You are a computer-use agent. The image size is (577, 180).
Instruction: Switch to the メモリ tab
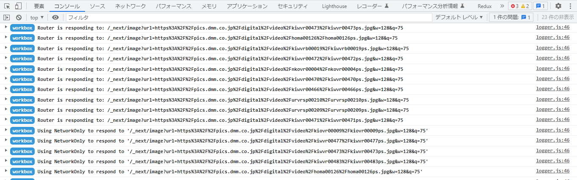[x=209, y=6]
